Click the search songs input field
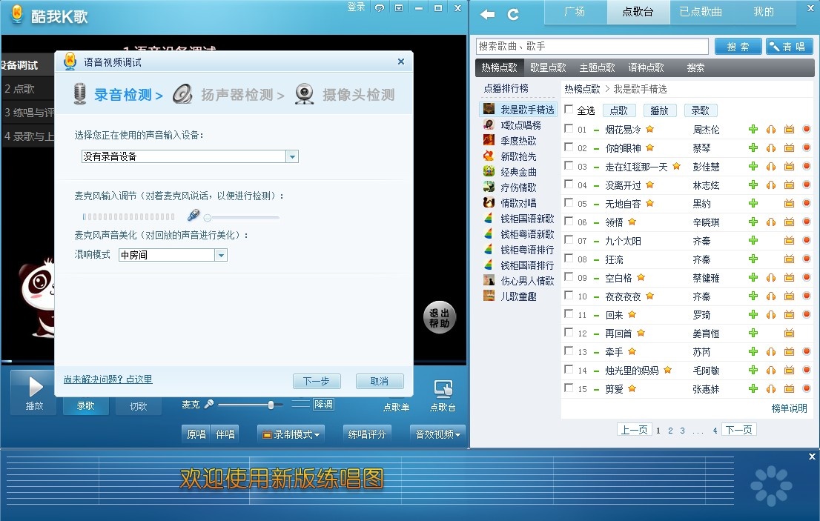Screen dimensions: 820x521 coord(592,46)
